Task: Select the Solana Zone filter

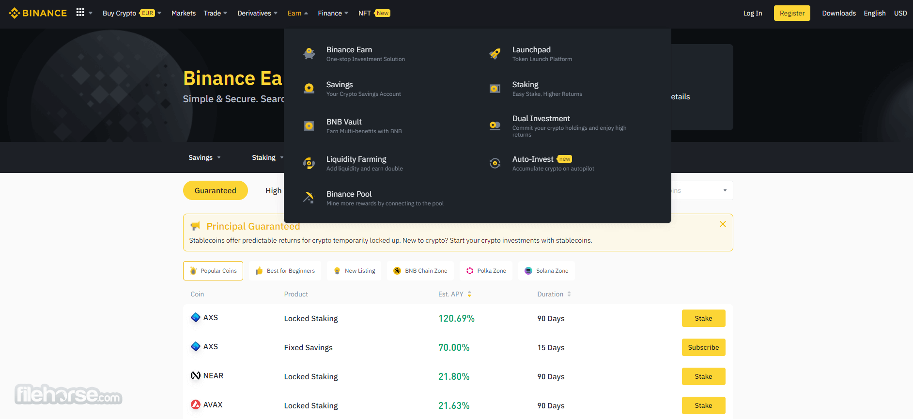Action: point(546,271)
